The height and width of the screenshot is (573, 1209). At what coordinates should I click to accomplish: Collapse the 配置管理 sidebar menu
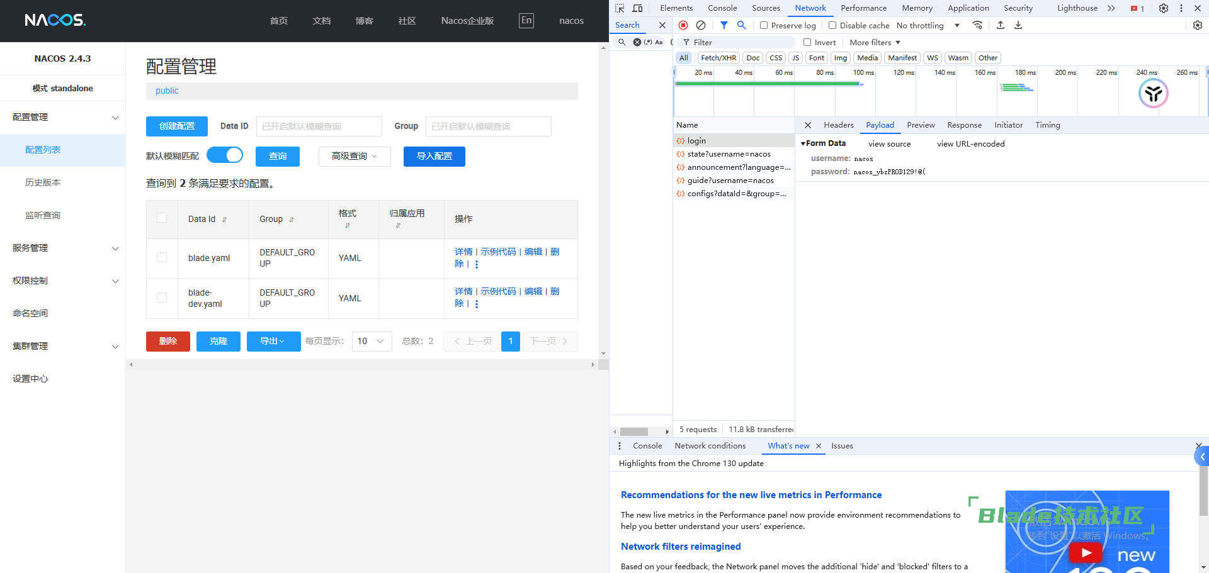63,117
